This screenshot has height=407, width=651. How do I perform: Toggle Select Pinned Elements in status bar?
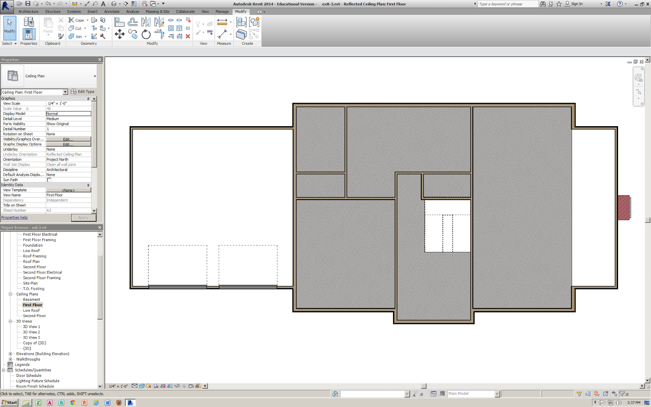(596, 394)
